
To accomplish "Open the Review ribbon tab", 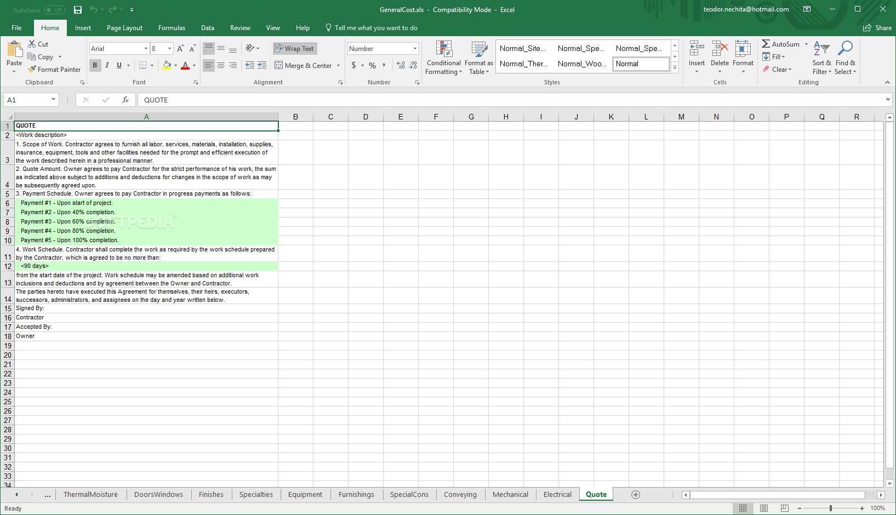I will (x=240, y=28).
